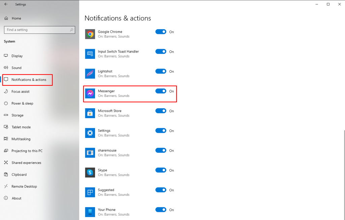This screenshot has height=220, width=345.
Task: Open sharemouse notification details
Action: pos(114,153)
